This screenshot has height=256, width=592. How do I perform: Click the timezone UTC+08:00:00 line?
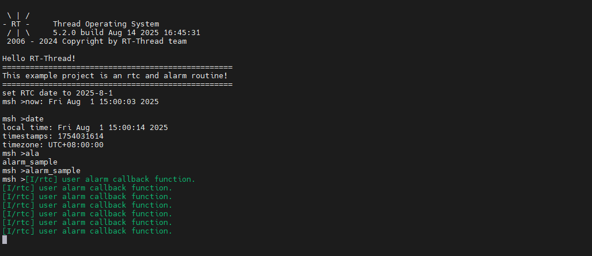click(x=53, y=145)
